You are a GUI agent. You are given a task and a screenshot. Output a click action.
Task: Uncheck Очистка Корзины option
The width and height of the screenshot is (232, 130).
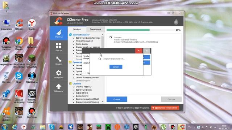74,87
